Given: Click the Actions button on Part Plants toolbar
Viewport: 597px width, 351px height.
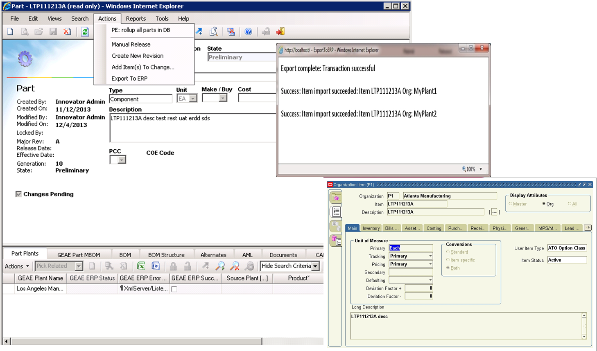Looking at the screenshot, I should click(17, 266).
